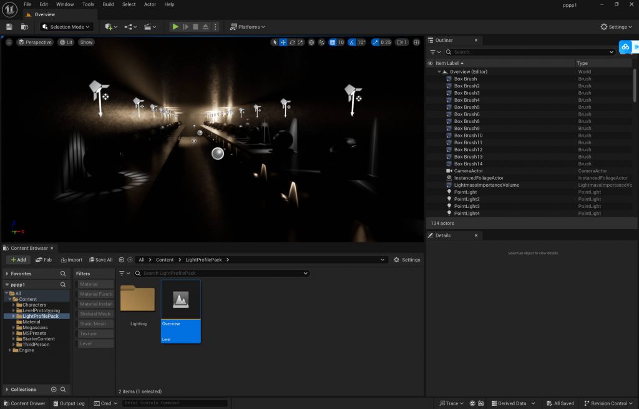Click the Content Browser history back arrow
The height and width of the screenshot is (409, 639).
tap(122, 260)
